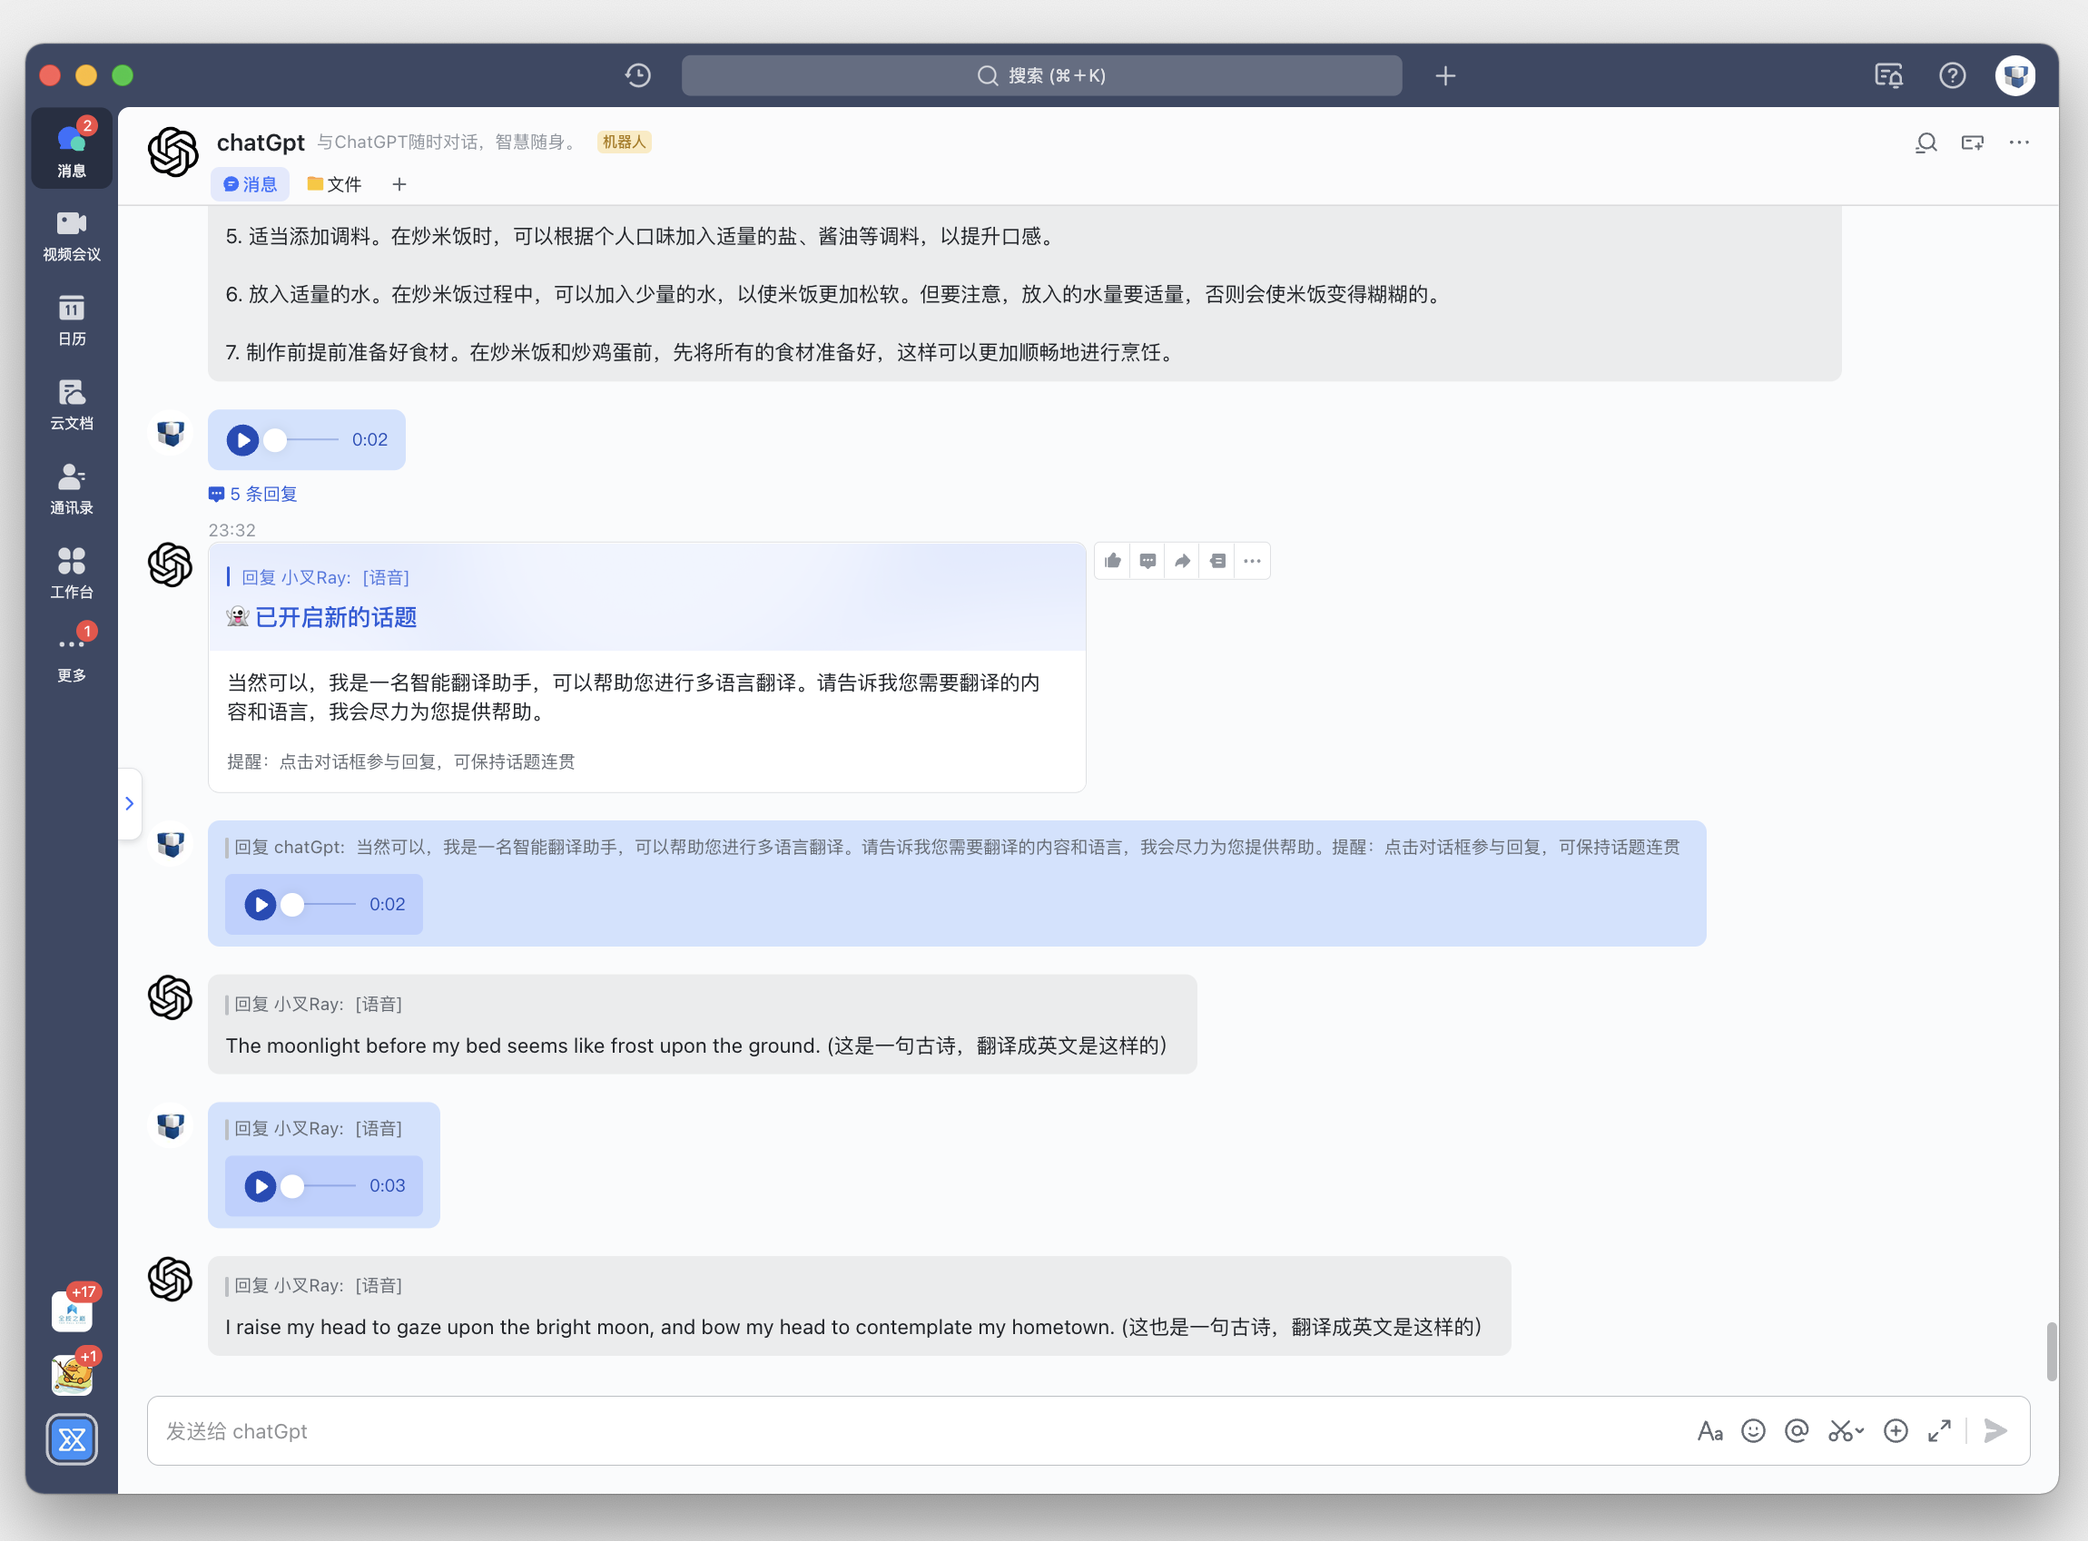The width and height of the screenshot is (2088, 1541).
Task: Select the 消息 tab
Action: pos(250,185)
